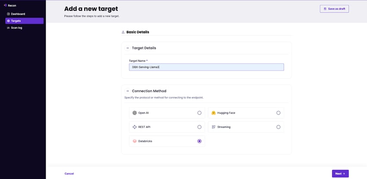Click the REST API icon

[x=135, y=127]
